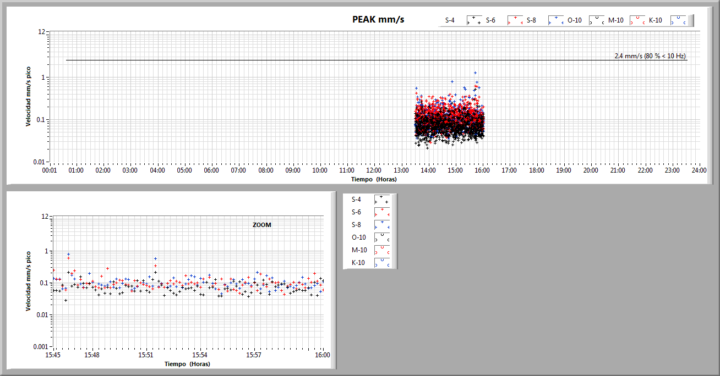This screenshot has height=376, width=720.
Task: Click the blue K-10 plot icon in the top legend
Action: click(678, 20)
